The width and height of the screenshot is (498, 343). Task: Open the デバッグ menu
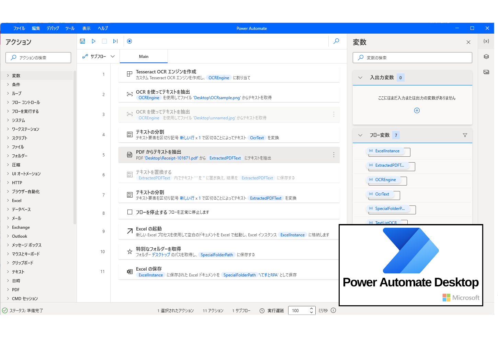coord(53,28)
